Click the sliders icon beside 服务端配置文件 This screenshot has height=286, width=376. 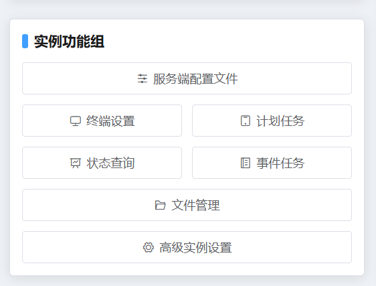[143, 78]
